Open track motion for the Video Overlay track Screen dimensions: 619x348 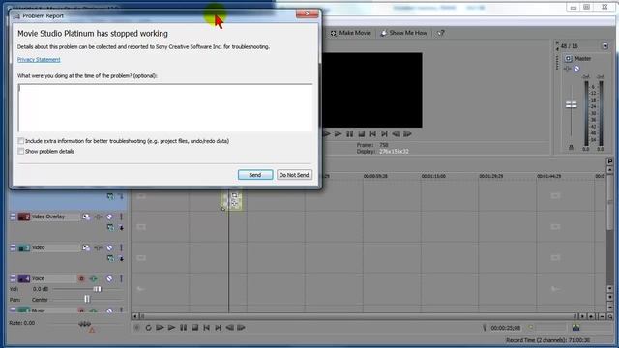pos(86,217)
